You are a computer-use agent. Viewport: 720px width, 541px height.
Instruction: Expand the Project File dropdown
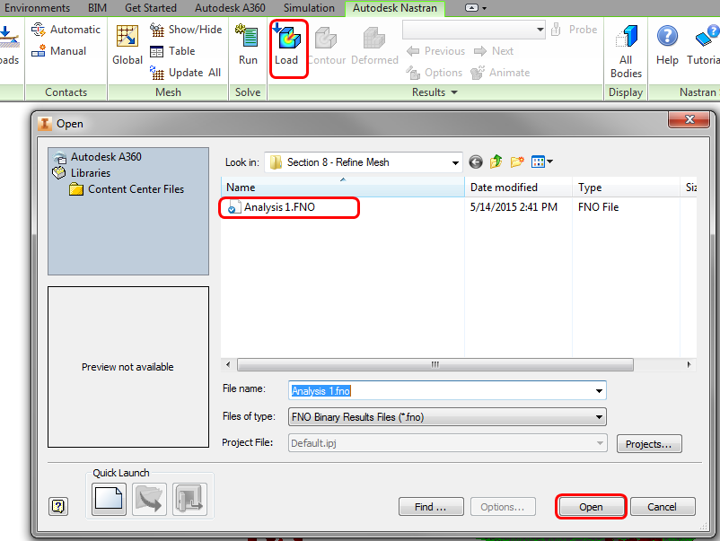tap(600, 443)
